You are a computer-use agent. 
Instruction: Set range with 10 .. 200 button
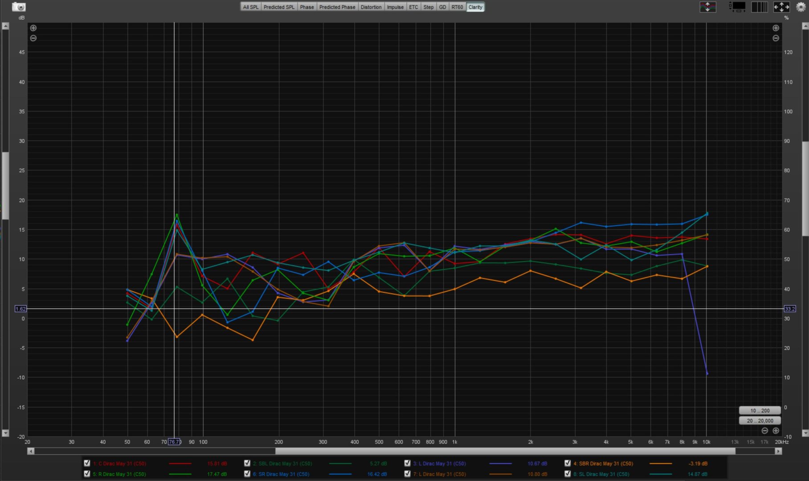pyautogui.click(x=760, y=411)
